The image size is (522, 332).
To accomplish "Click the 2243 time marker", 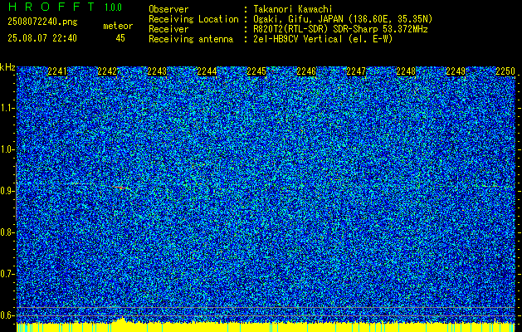I will click(x=157, y=71).
